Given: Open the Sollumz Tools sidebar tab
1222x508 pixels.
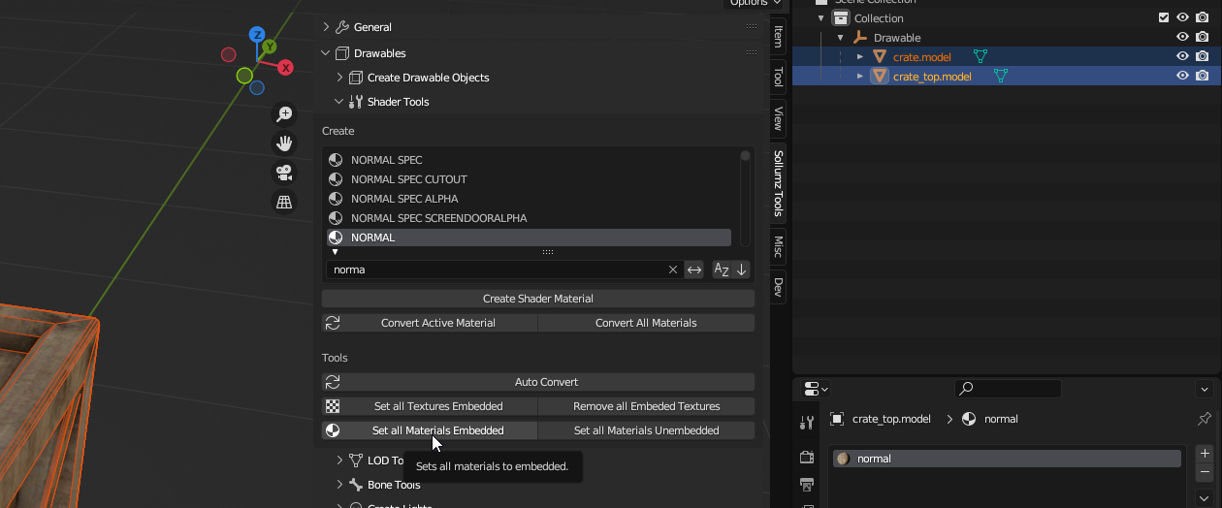Looking at the screenshot, I should 778,183.
